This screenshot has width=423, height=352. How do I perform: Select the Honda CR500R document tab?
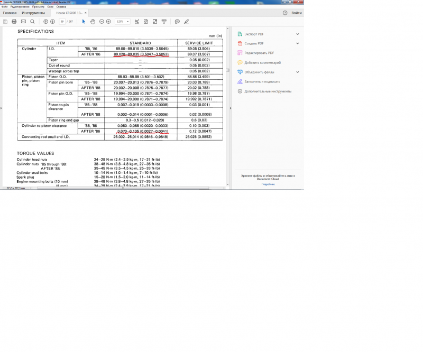(x=69, y=13)
